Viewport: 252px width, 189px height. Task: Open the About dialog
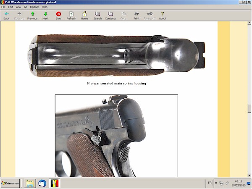pyautogui.click(x=163, y=16)
